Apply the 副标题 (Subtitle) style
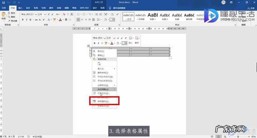The image size is (257, 138). pos(189,16)
